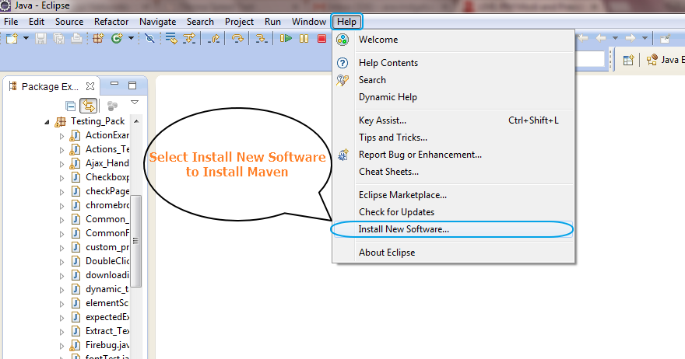The width and height of the screenshot is (685, 359).
Task: Minimize the Package Explorer view
Action: click(x=114, y=83)
